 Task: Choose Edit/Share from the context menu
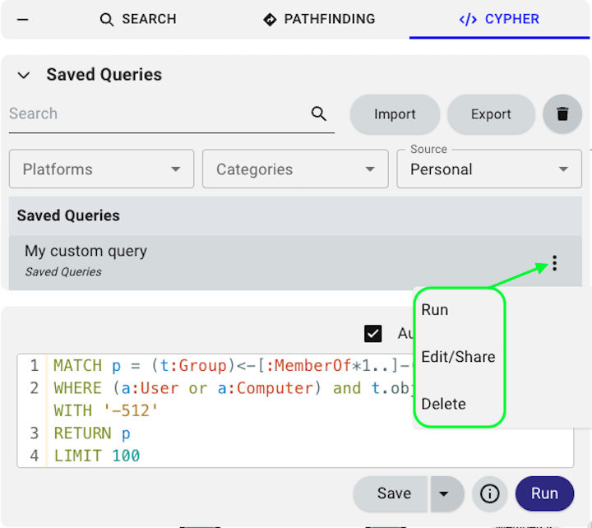tap(459, 357)
